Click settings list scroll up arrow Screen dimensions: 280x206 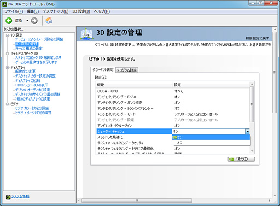click(252, 84)
